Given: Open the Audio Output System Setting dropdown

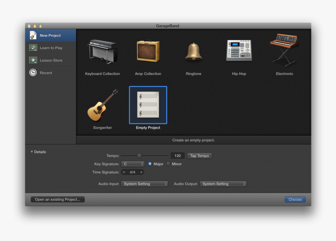Looking at the screenshot, I should (223, 184).
